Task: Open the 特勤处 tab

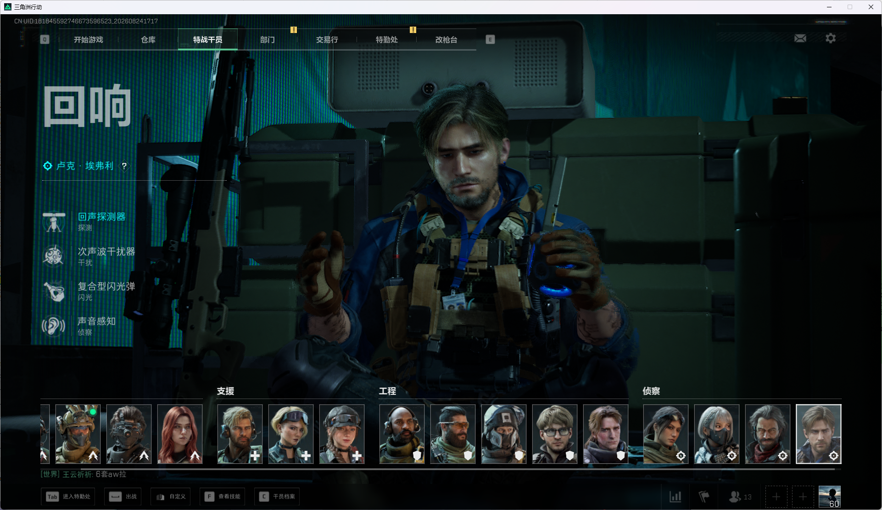Action: [x=387, y=40]
